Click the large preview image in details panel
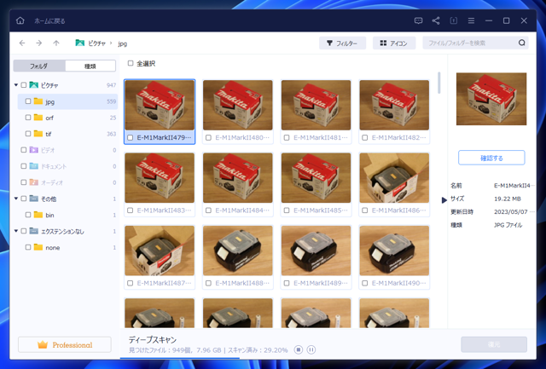Viewport: 546px width, 369px height. [x=491, y=99]
